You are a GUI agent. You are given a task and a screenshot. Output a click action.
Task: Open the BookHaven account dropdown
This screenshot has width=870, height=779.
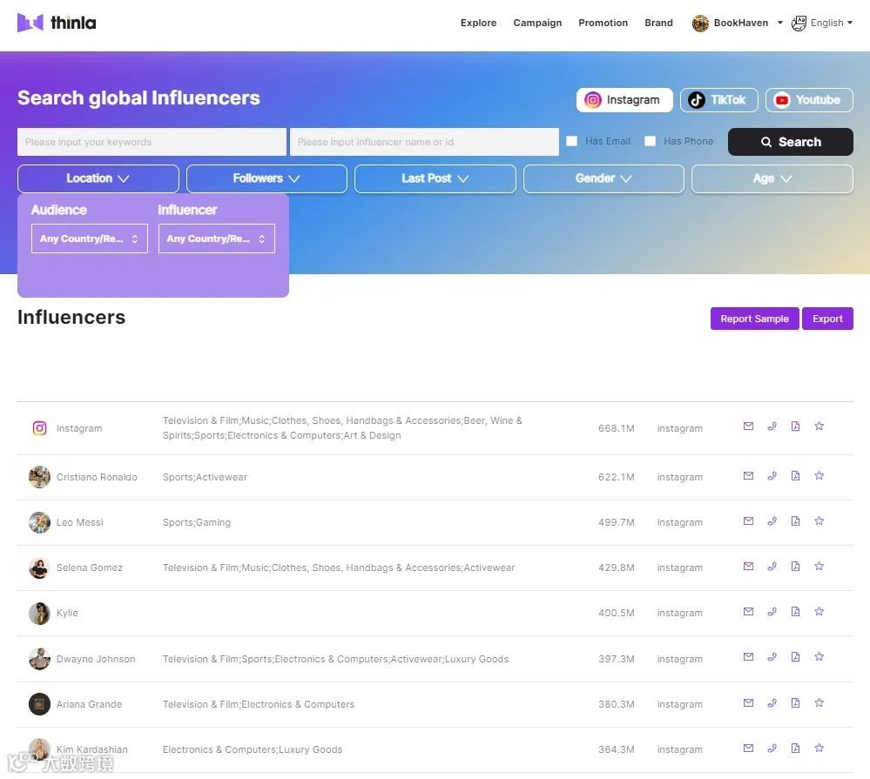(738, 23)
